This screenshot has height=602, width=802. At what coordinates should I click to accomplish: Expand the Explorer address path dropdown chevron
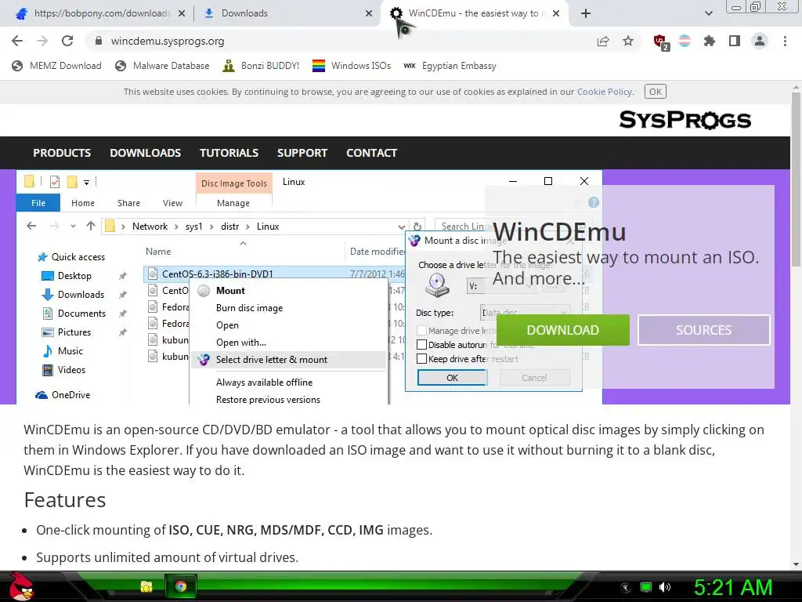401,227
